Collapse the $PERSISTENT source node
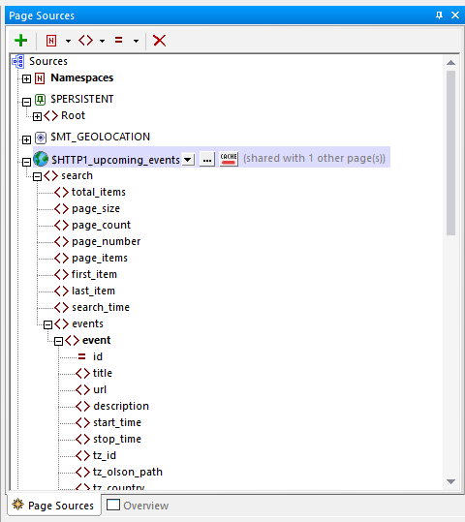465x522 pixels. pyautogui.click(x=26, y=102)
